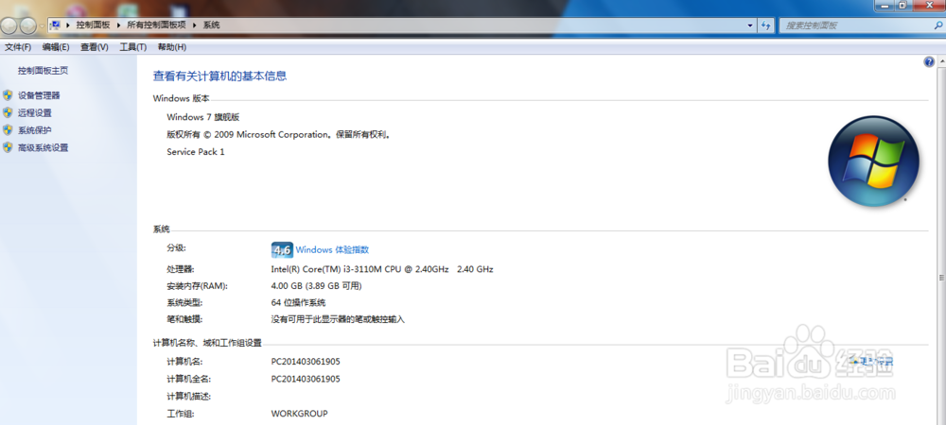This screenshot has height=425, width=946.
Task: Click the WORKGROUP value
Action: coord(299,414)
